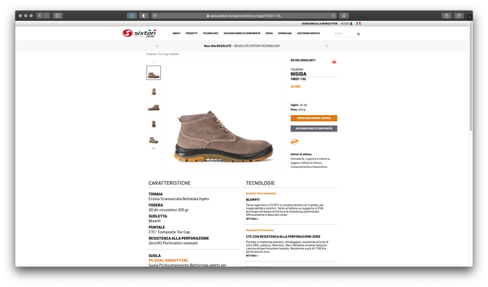
Task: Select the first side-view shoe thumbnail
Action: click(154, 72)
